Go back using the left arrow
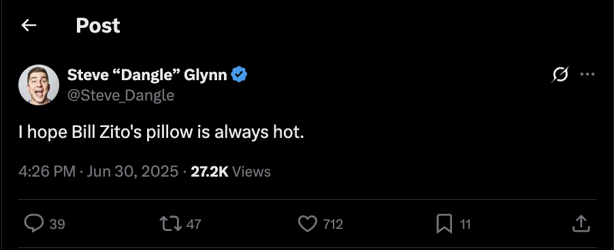 pos(29,25)
